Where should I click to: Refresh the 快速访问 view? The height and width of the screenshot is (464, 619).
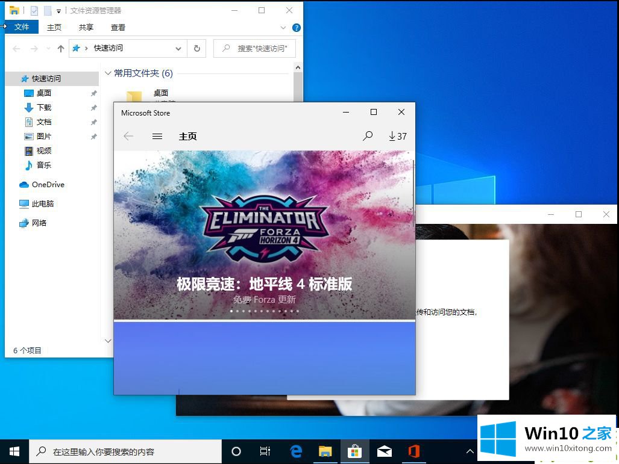click(x=196, y=49)
